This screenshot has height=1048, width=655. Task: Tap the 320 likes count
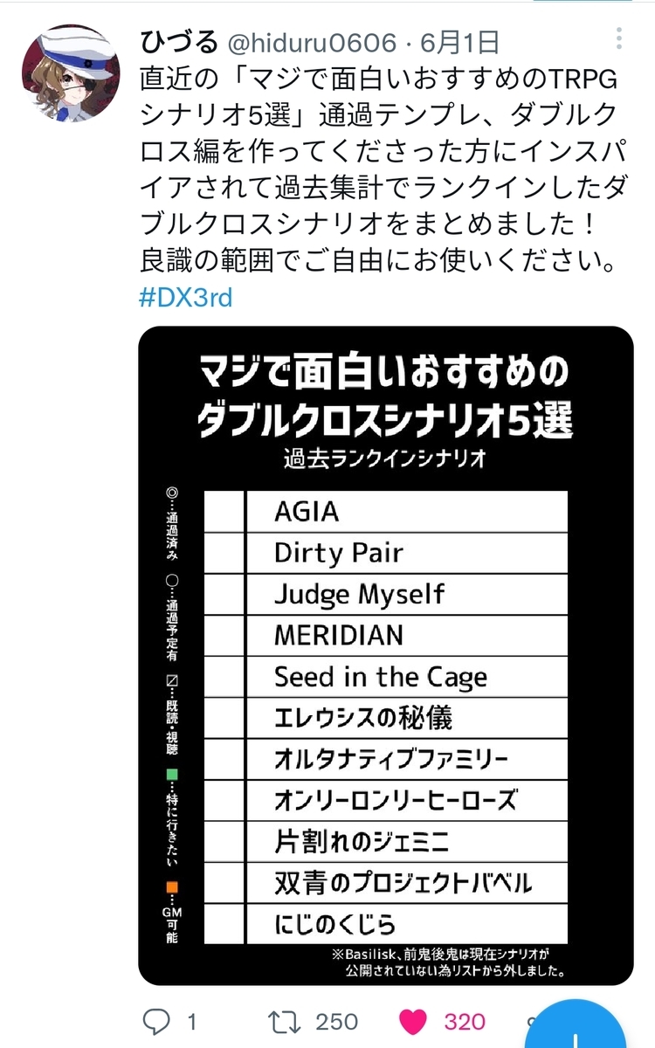(465, 1022)
